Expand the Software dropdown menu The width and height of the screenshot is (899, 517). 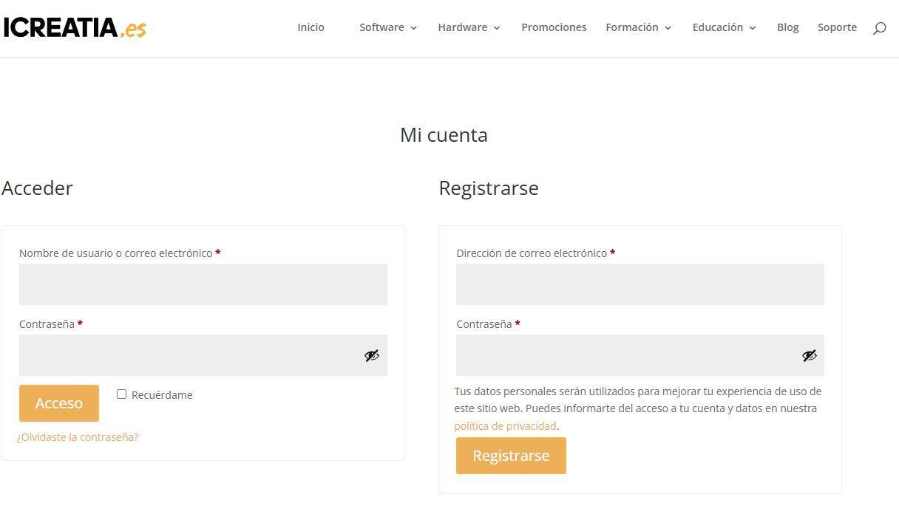click(388, 27)
